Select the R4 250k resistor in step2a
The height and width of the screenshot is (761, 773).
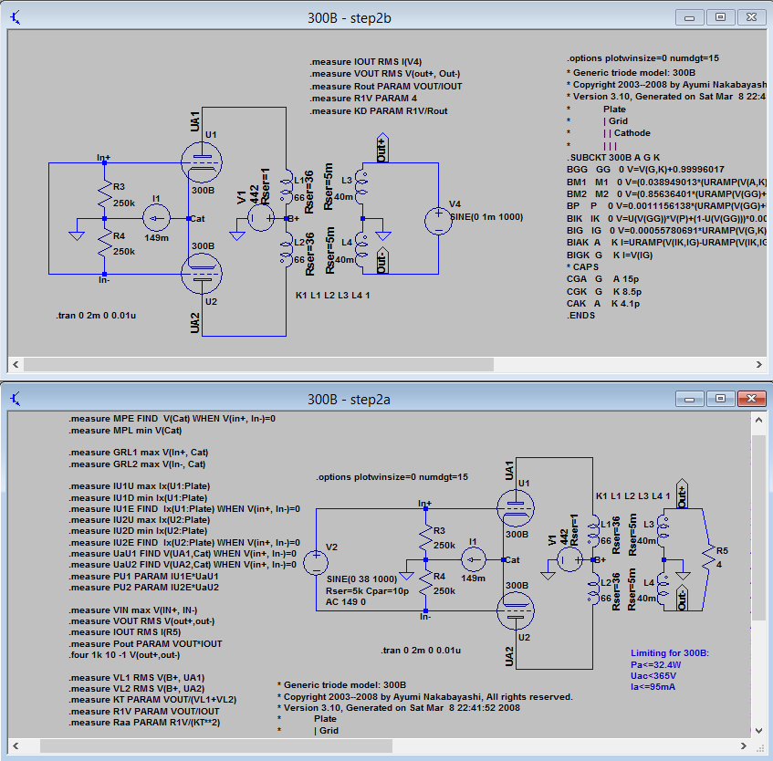click(425, 584)
